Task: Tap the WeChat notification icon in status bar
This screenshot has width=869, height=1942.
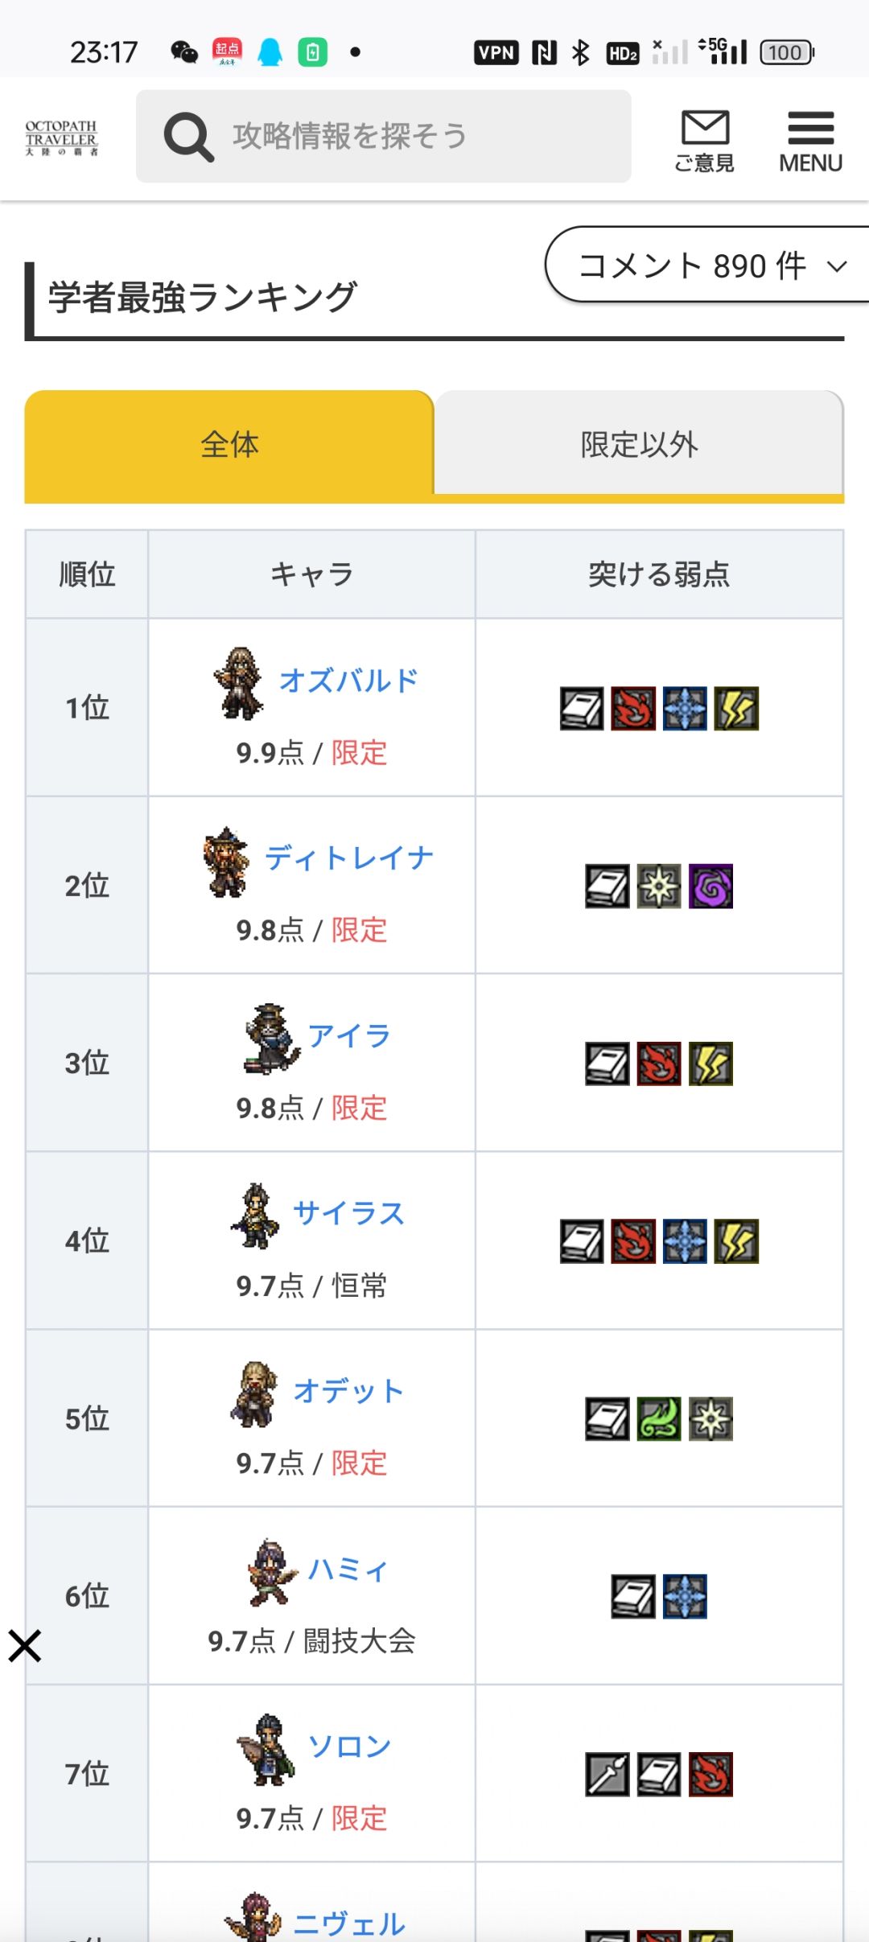Action: (x=184, y=52)
